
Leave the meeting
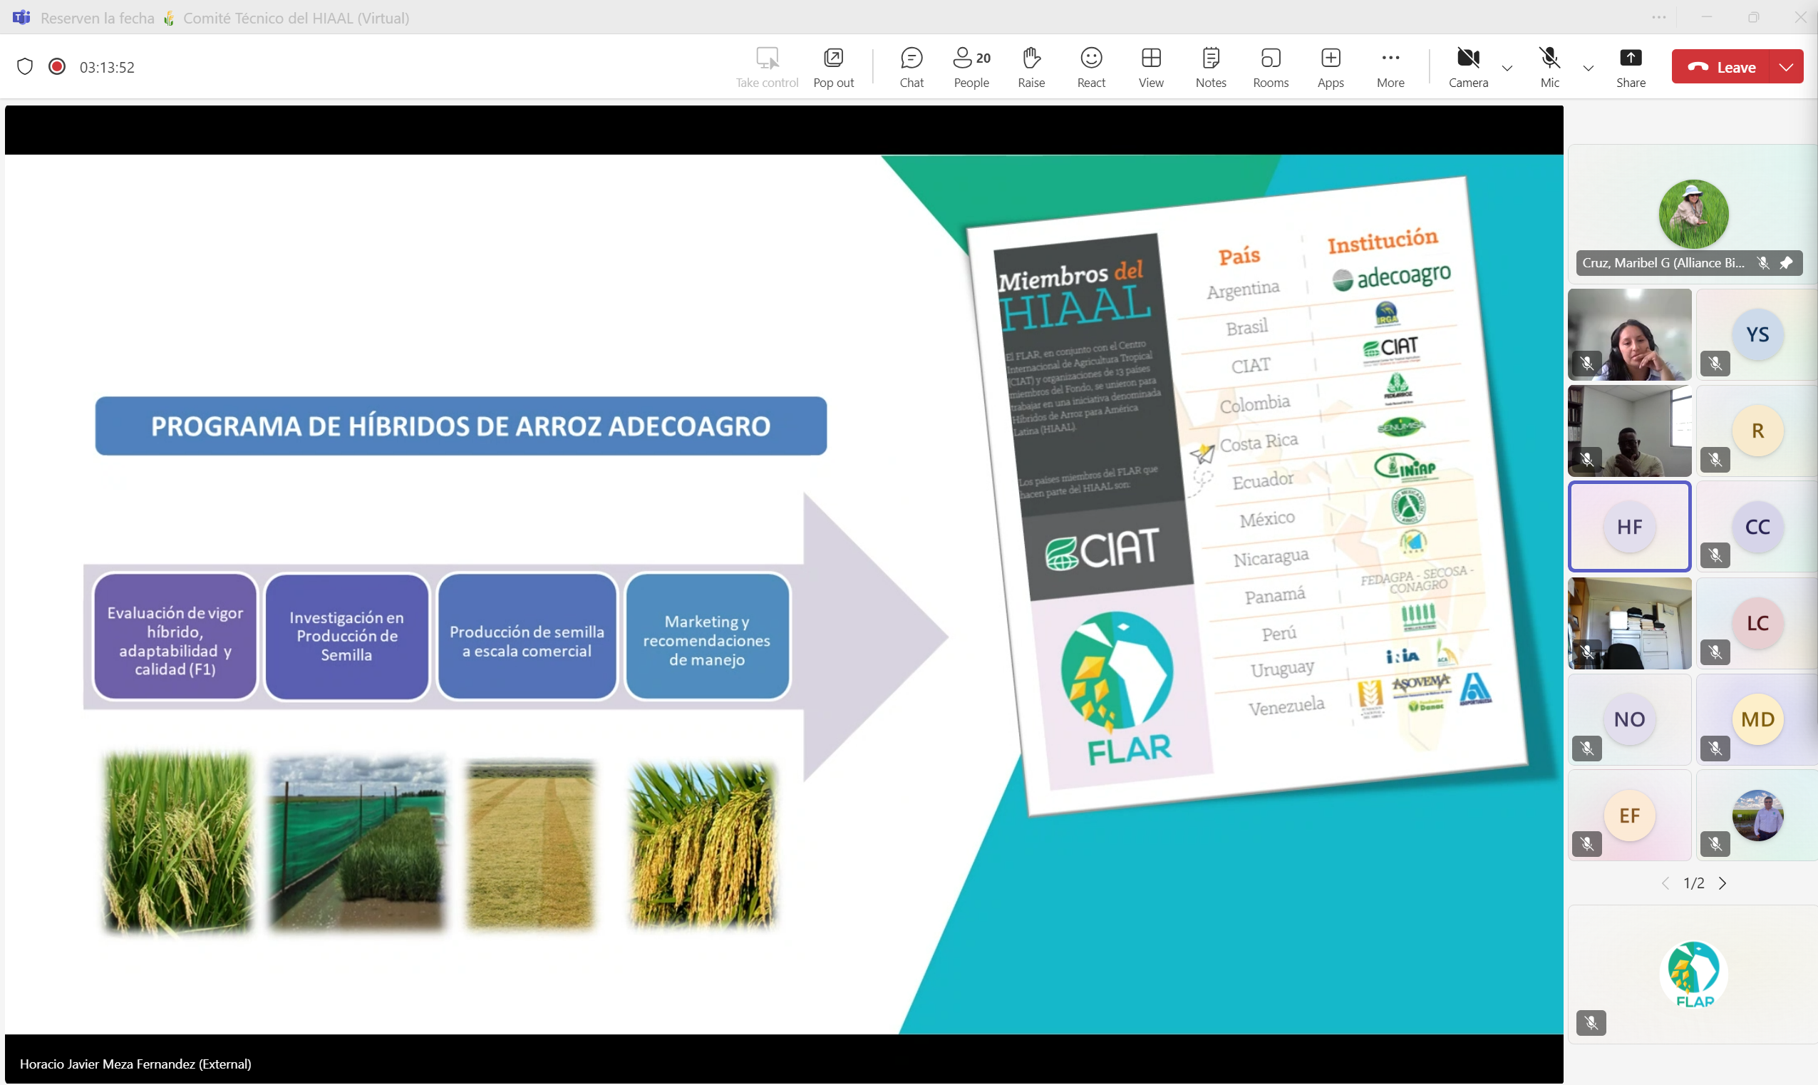[x=1721, y=66]
